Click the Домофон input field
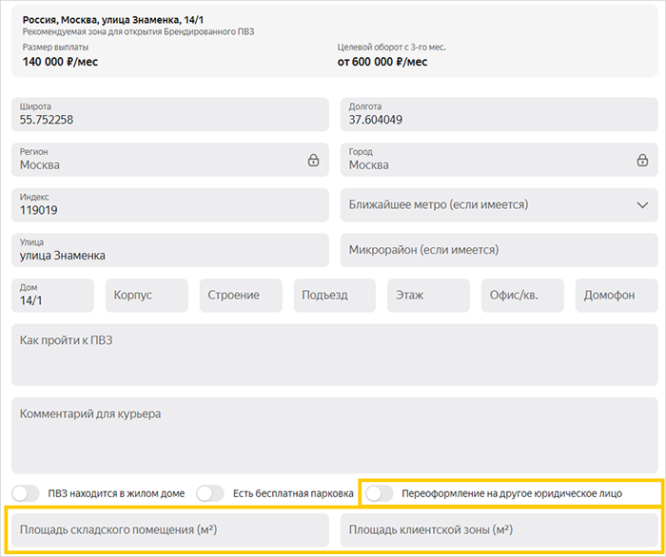Screen dimensions: 666x557 (x=616, y=296)
